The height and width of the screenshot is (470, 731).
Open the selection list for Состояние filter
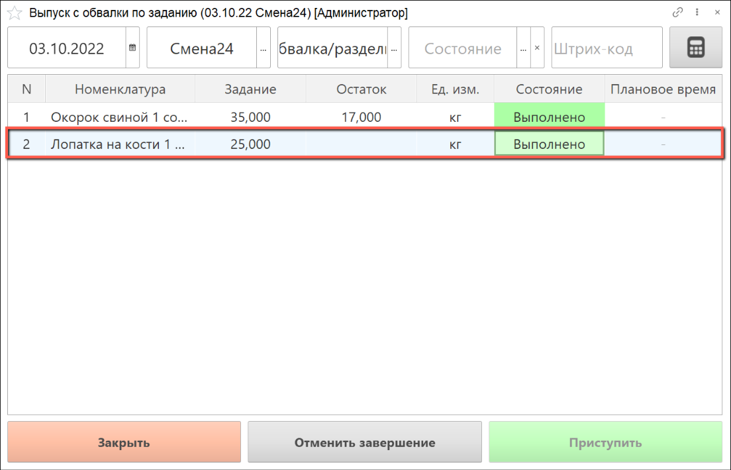coord(523,48)
